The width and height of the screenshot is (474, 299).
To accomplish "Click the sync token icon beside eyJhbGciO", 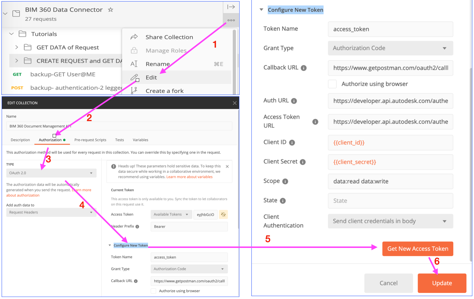I will 223,214.
